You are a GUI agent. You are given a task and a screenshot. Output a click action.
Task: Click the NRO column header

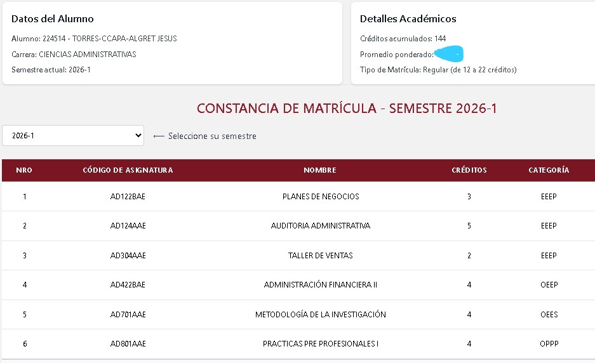coord(24,170)
